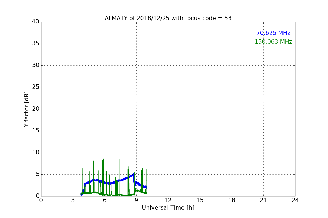The height and width of the screenshot is (218, 328).
Task: Click x-axis tick label 18
Action: (232, 200)
